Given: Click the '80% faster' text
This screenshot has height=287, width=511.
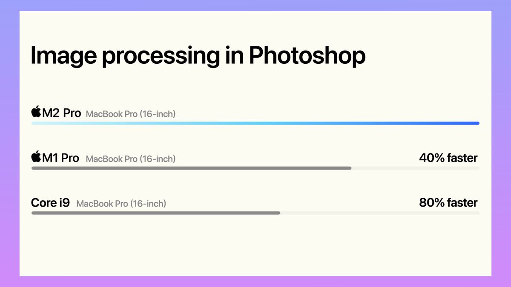Looking at the screenshot, I should [448, 203].
